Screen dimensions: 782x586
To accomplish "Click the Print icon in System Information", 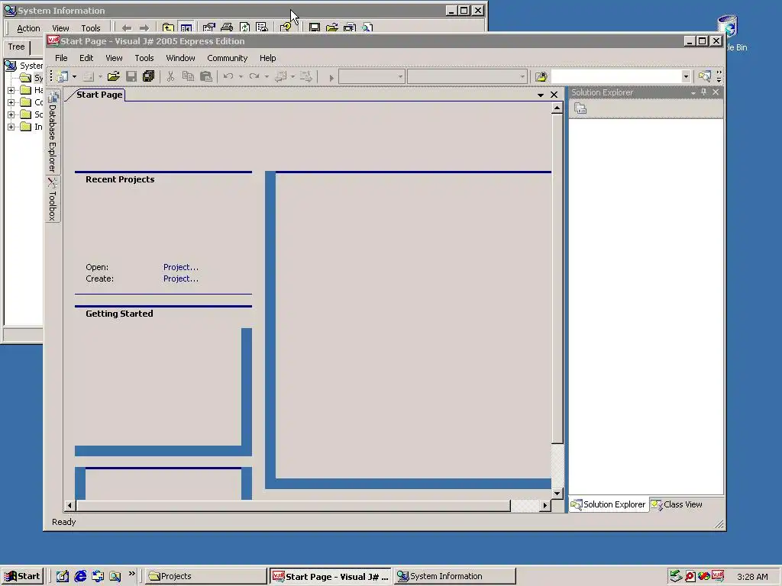I will pos(226,28).
